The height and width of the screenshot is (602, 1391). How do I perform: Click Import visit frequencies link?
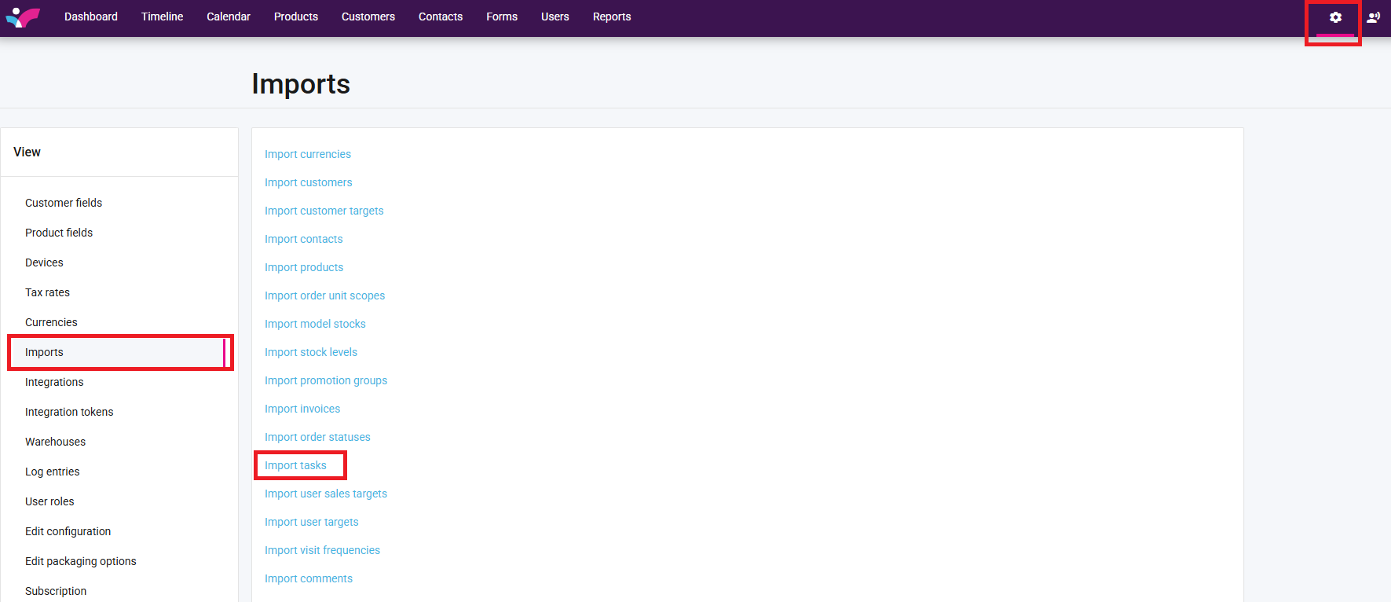point(322,550)
